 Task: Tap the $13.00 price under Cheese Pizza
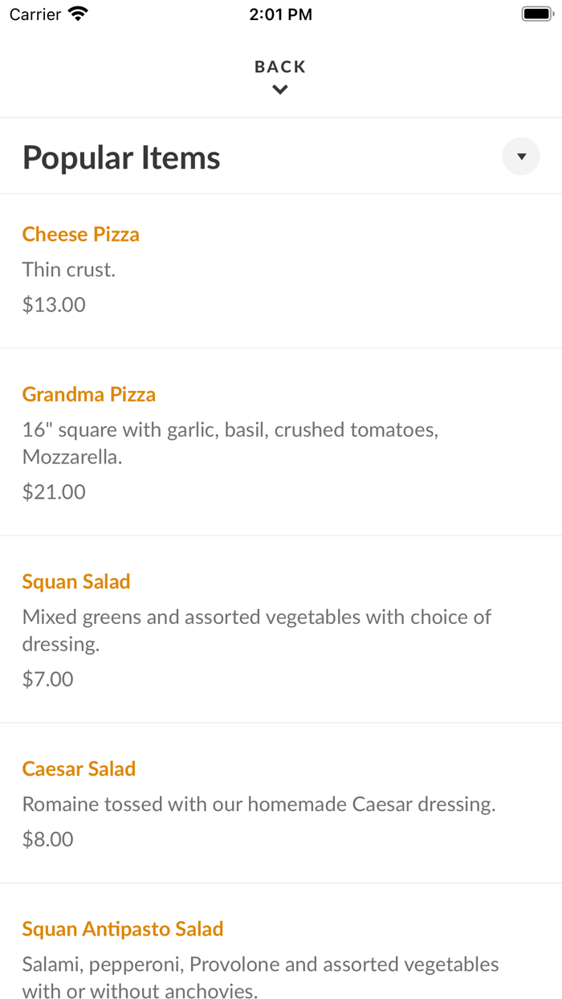click(53, 304)
